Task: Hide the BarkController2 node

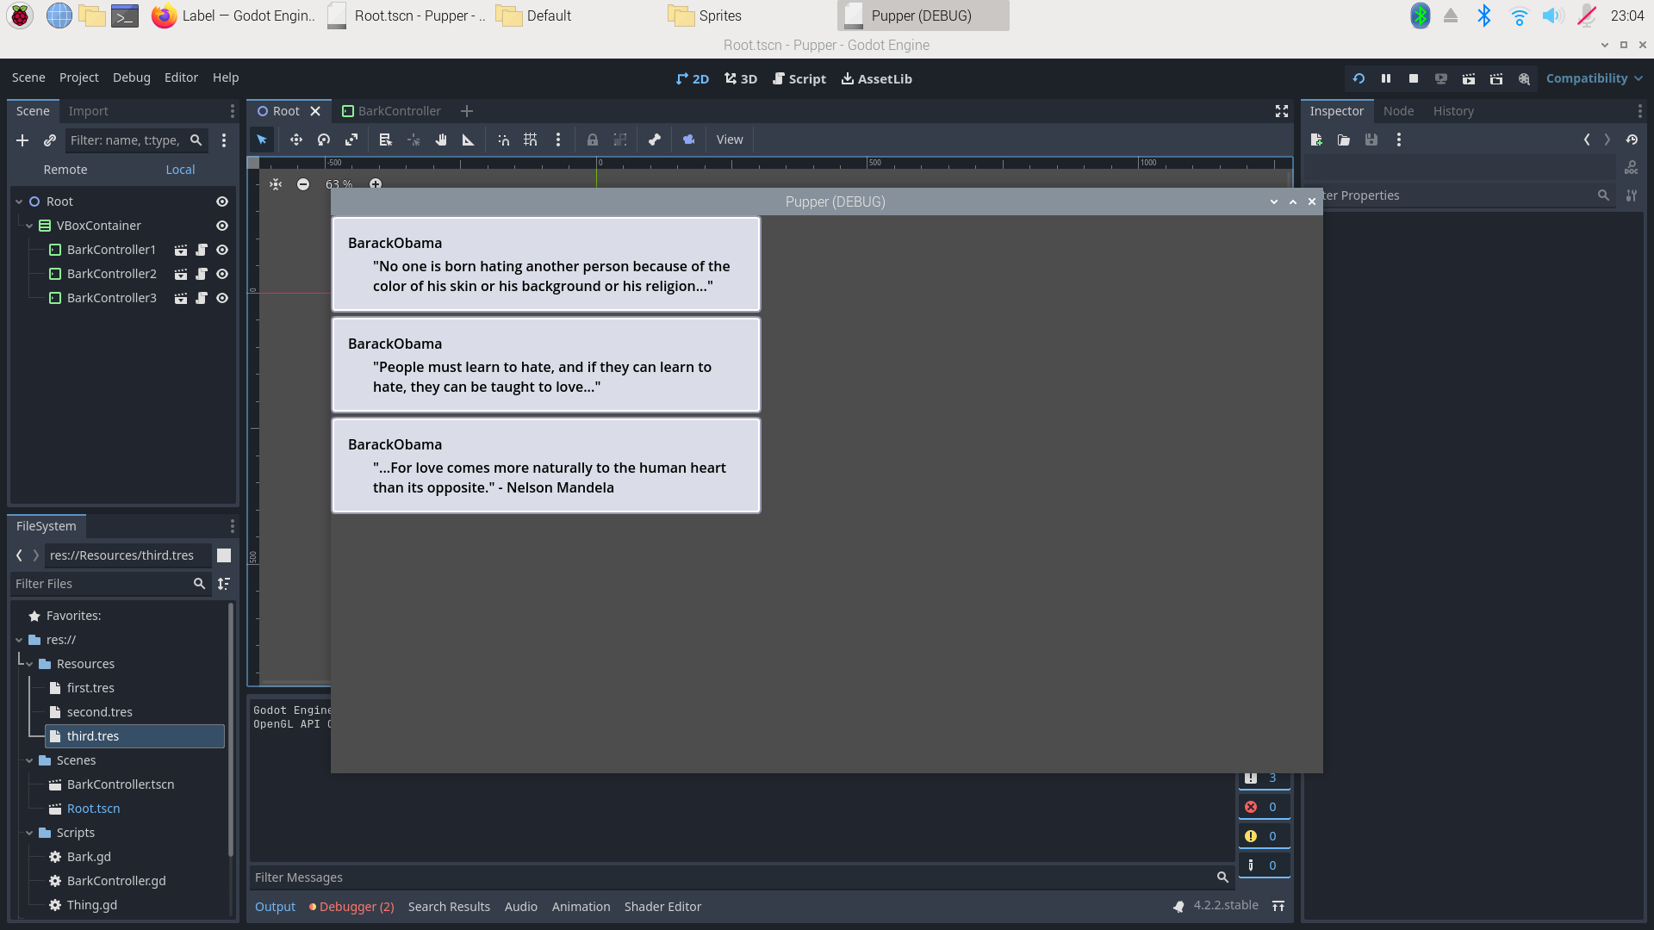Action: coord(222,274)
